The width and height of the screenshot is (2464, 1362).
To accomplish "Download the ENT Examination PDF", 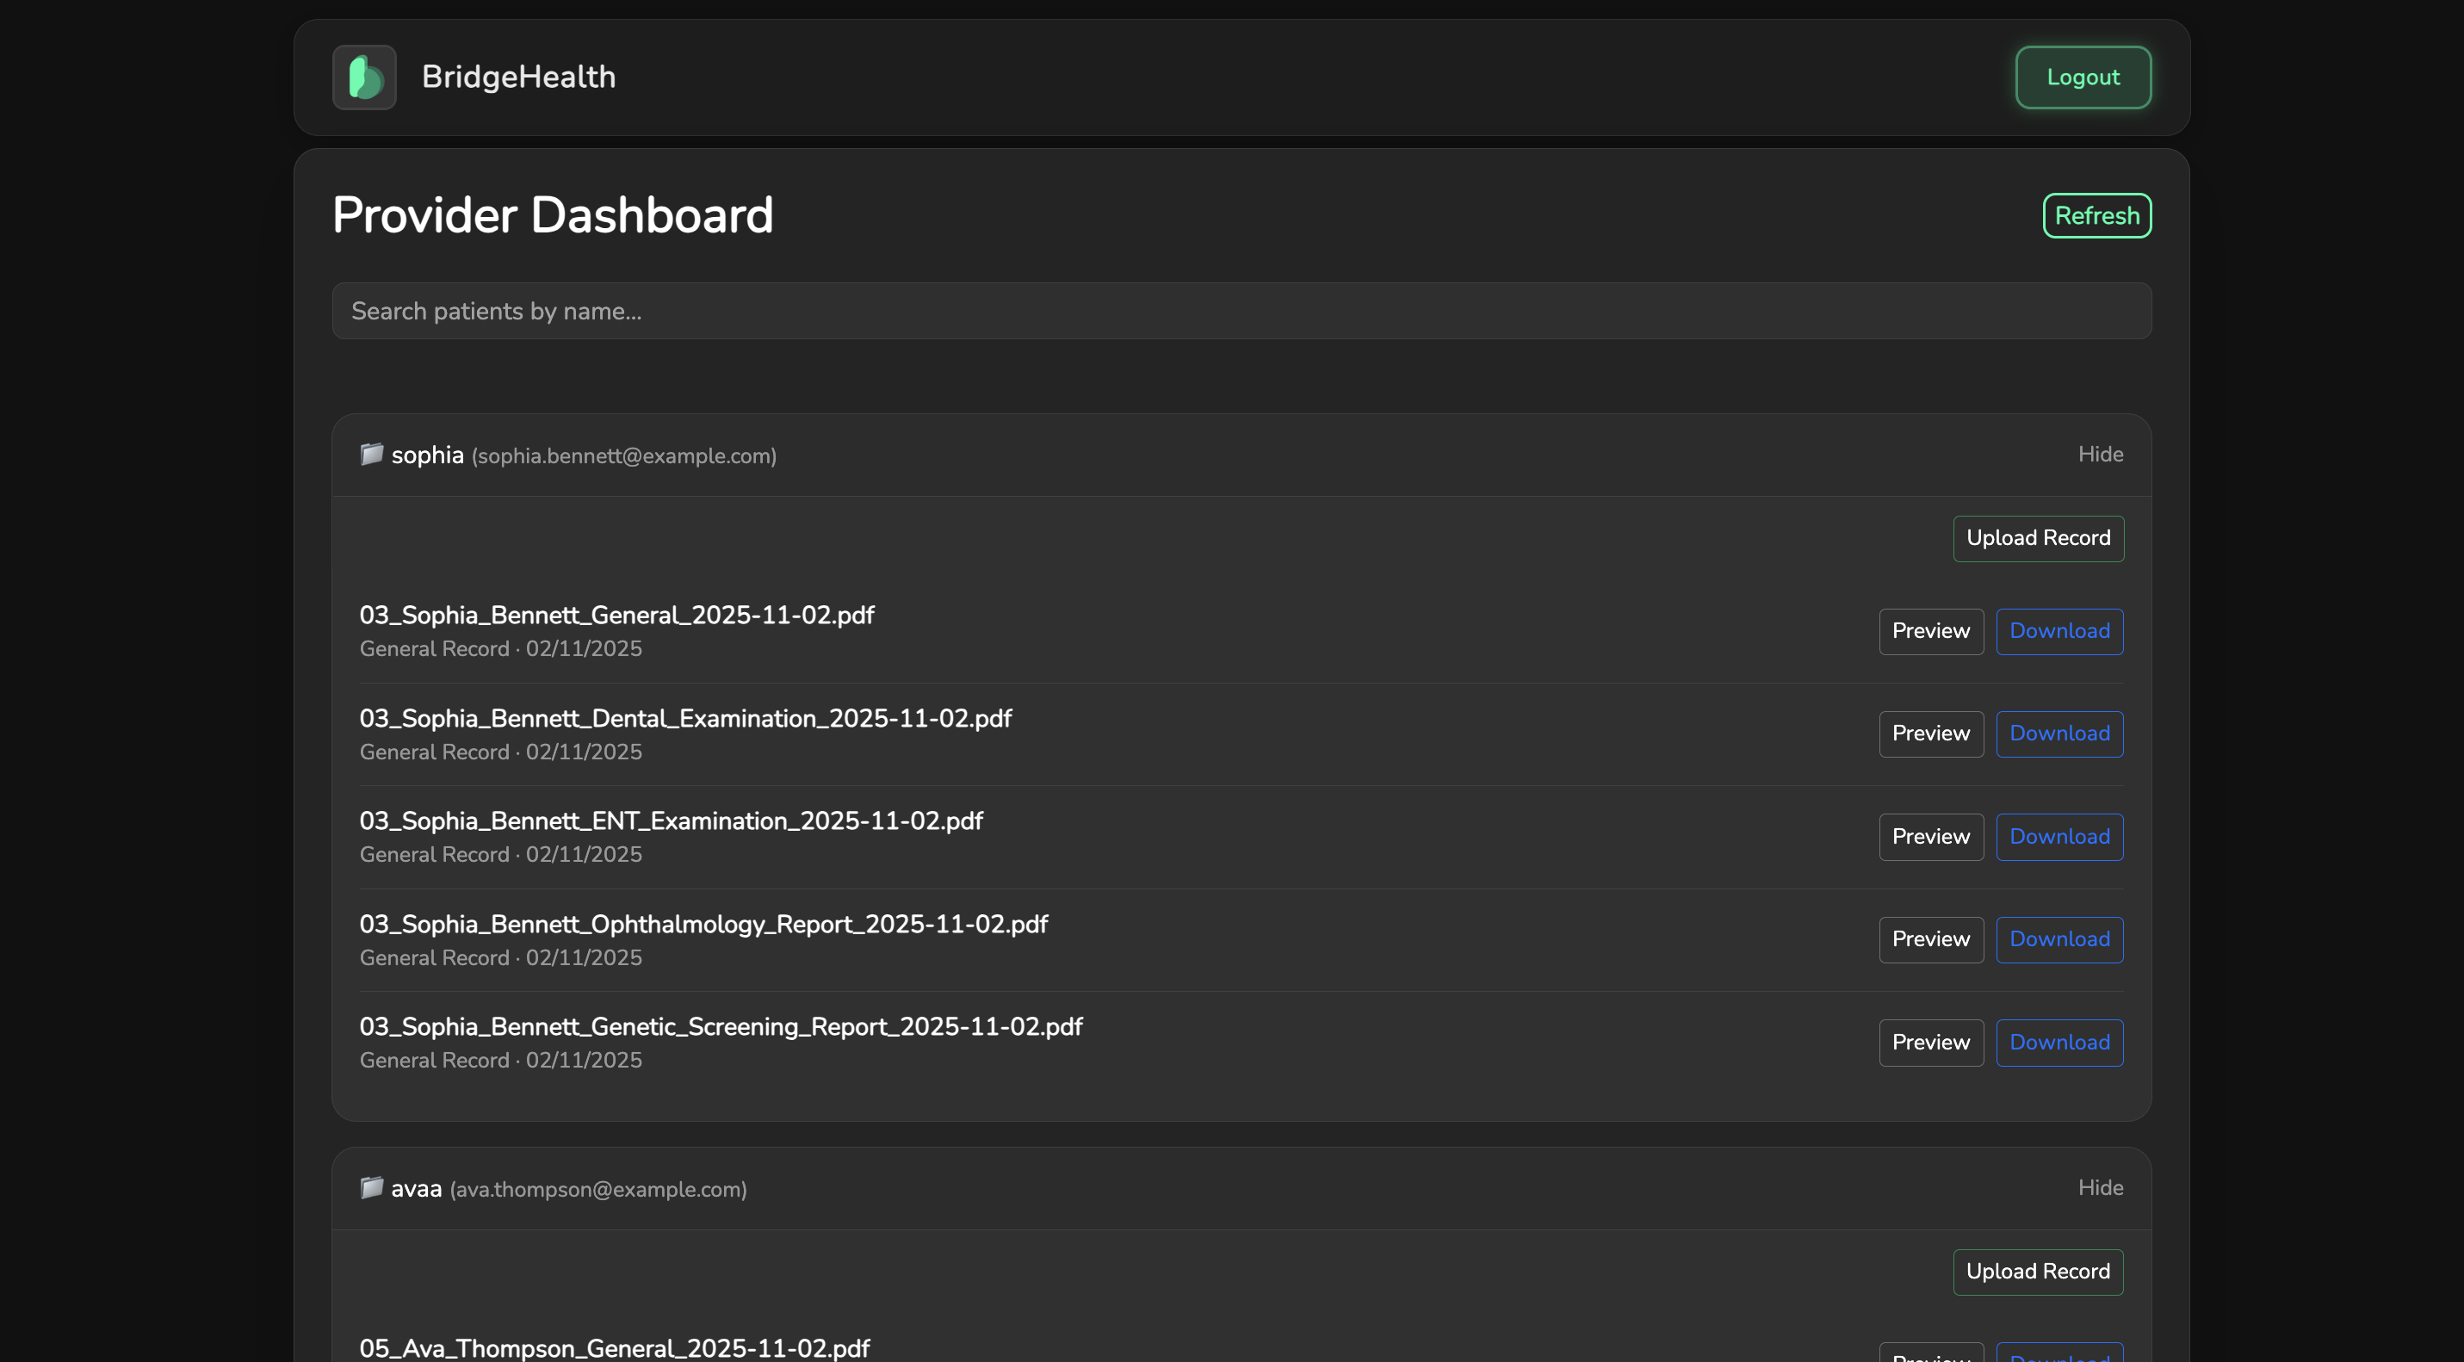I will 2058,837.
